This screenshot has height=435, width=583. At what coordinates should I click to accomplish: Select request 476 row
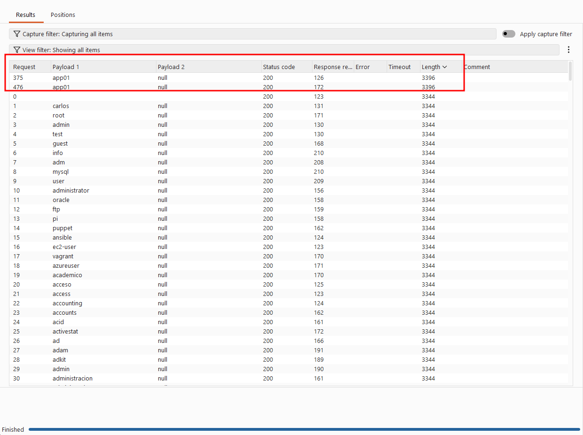288,87
